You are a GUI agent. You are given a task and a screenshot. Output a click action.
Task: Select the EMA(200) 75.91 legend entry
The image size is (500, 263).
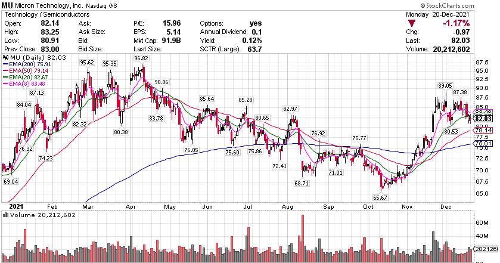click(x=26, y=64)
